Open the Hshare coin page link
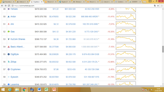This screenshot has height=92, width=164. click(x=14, y=9)
